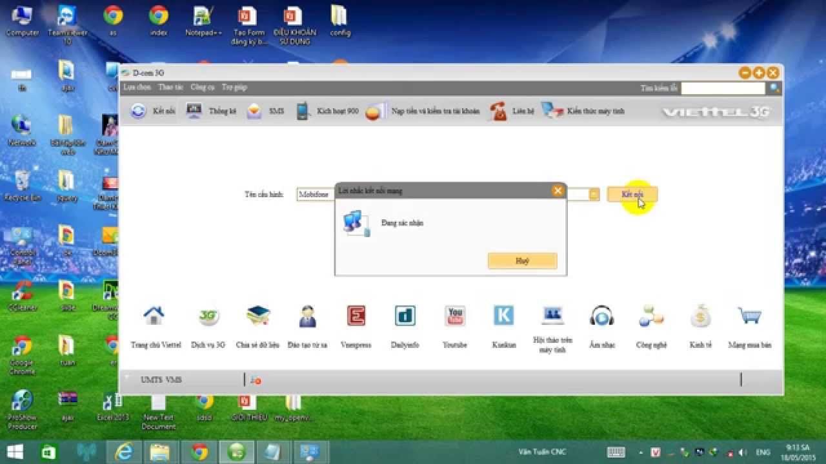The width and height of the screenshot is (826, 464).
Task: Click the ENG language indicator in tray
Action: tap(764, 452)
